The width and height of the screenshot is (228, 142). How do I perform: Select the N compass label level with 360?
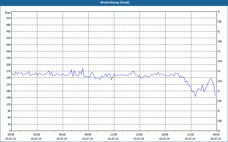(x=219, y=51)
